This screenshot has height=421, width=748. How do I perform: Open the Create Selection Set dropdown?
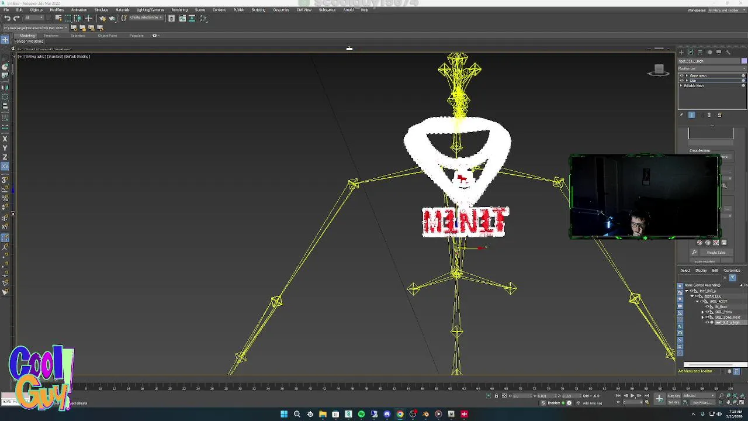(146, 18)
